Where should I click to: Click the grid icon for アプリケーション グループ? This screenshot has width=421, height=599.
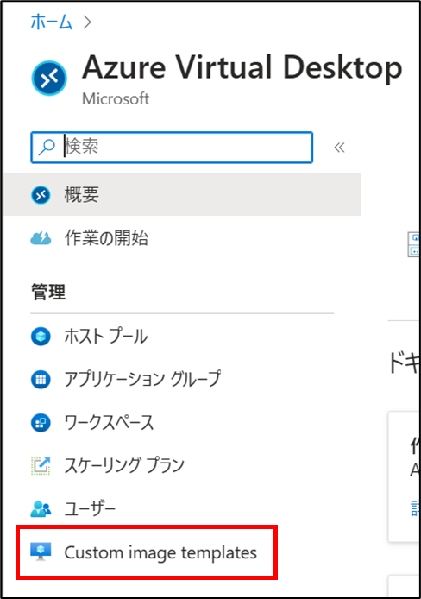[41, 380]
